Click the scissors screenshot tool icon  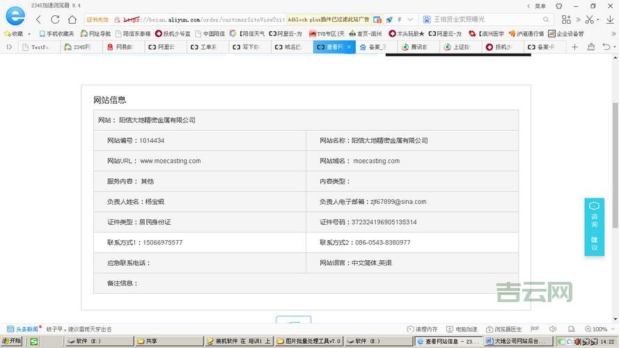(x=590, y=19)
